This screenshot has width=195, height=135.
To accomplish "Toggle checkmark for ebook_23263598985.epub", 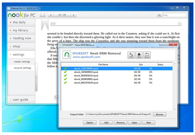I will point(65,68).
